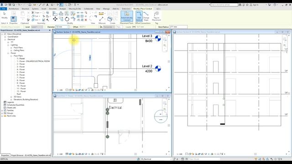The image size is (292, 164).
Task: Click detail level icon in right section view control bar
Action: (187, 154)
